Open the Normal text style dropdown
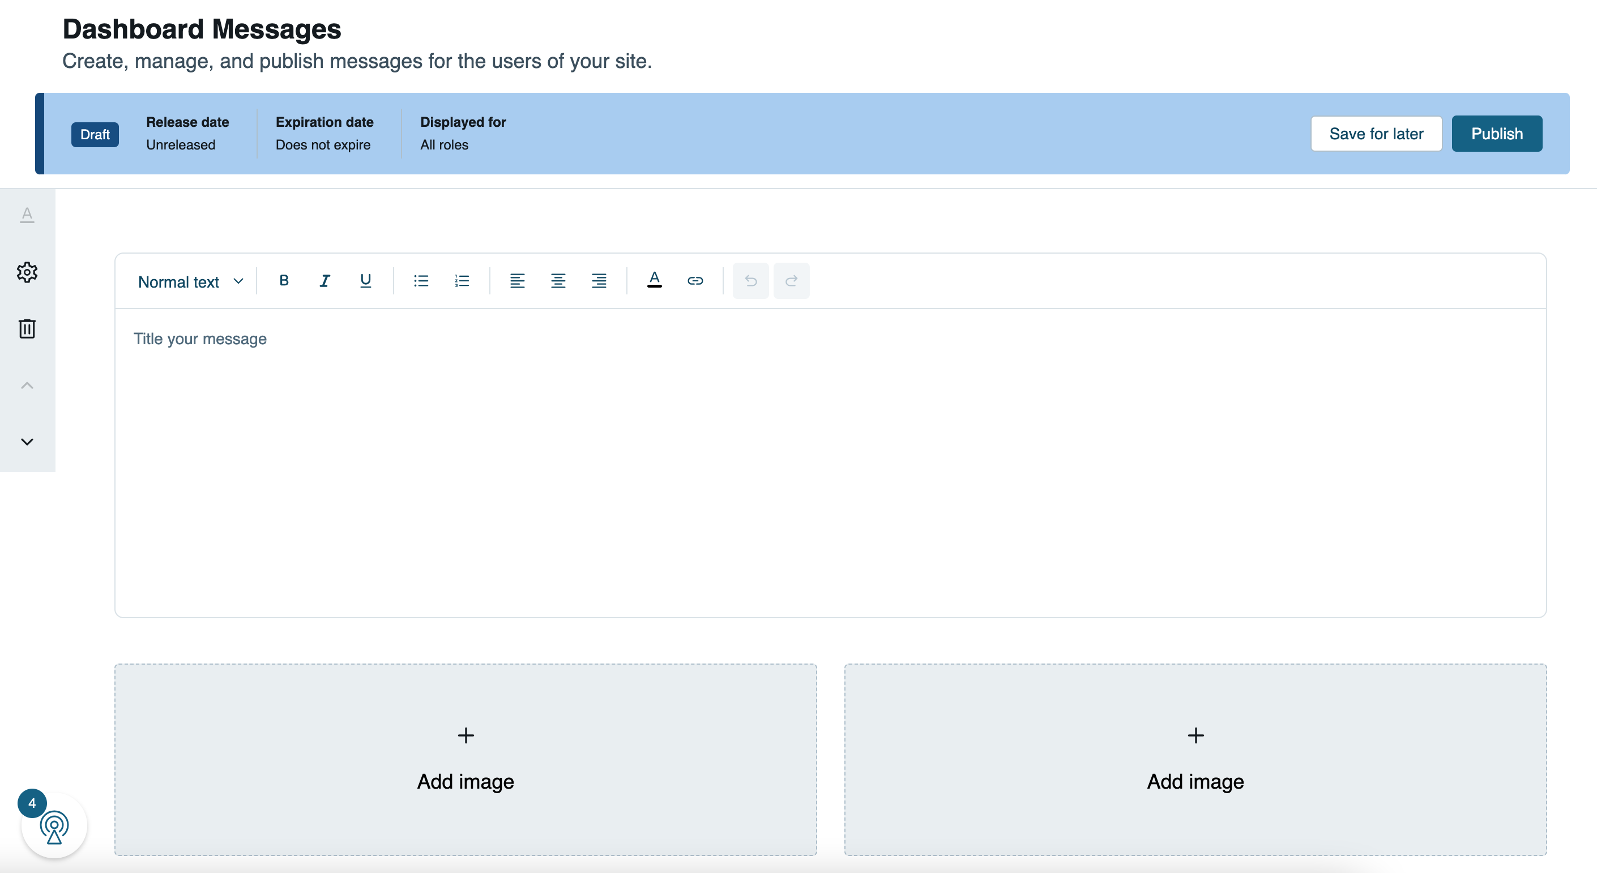1597x873 pixels. click(190, 281)
